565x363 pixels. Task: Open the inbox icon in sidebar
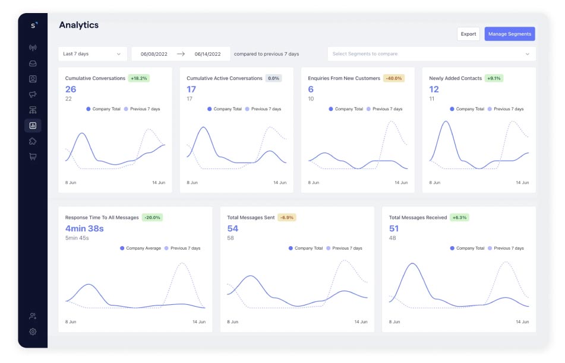click(x=33, y=63)
